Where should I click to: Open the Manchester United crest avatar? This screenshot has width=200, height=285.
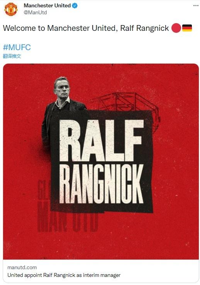tap(11, 9)
